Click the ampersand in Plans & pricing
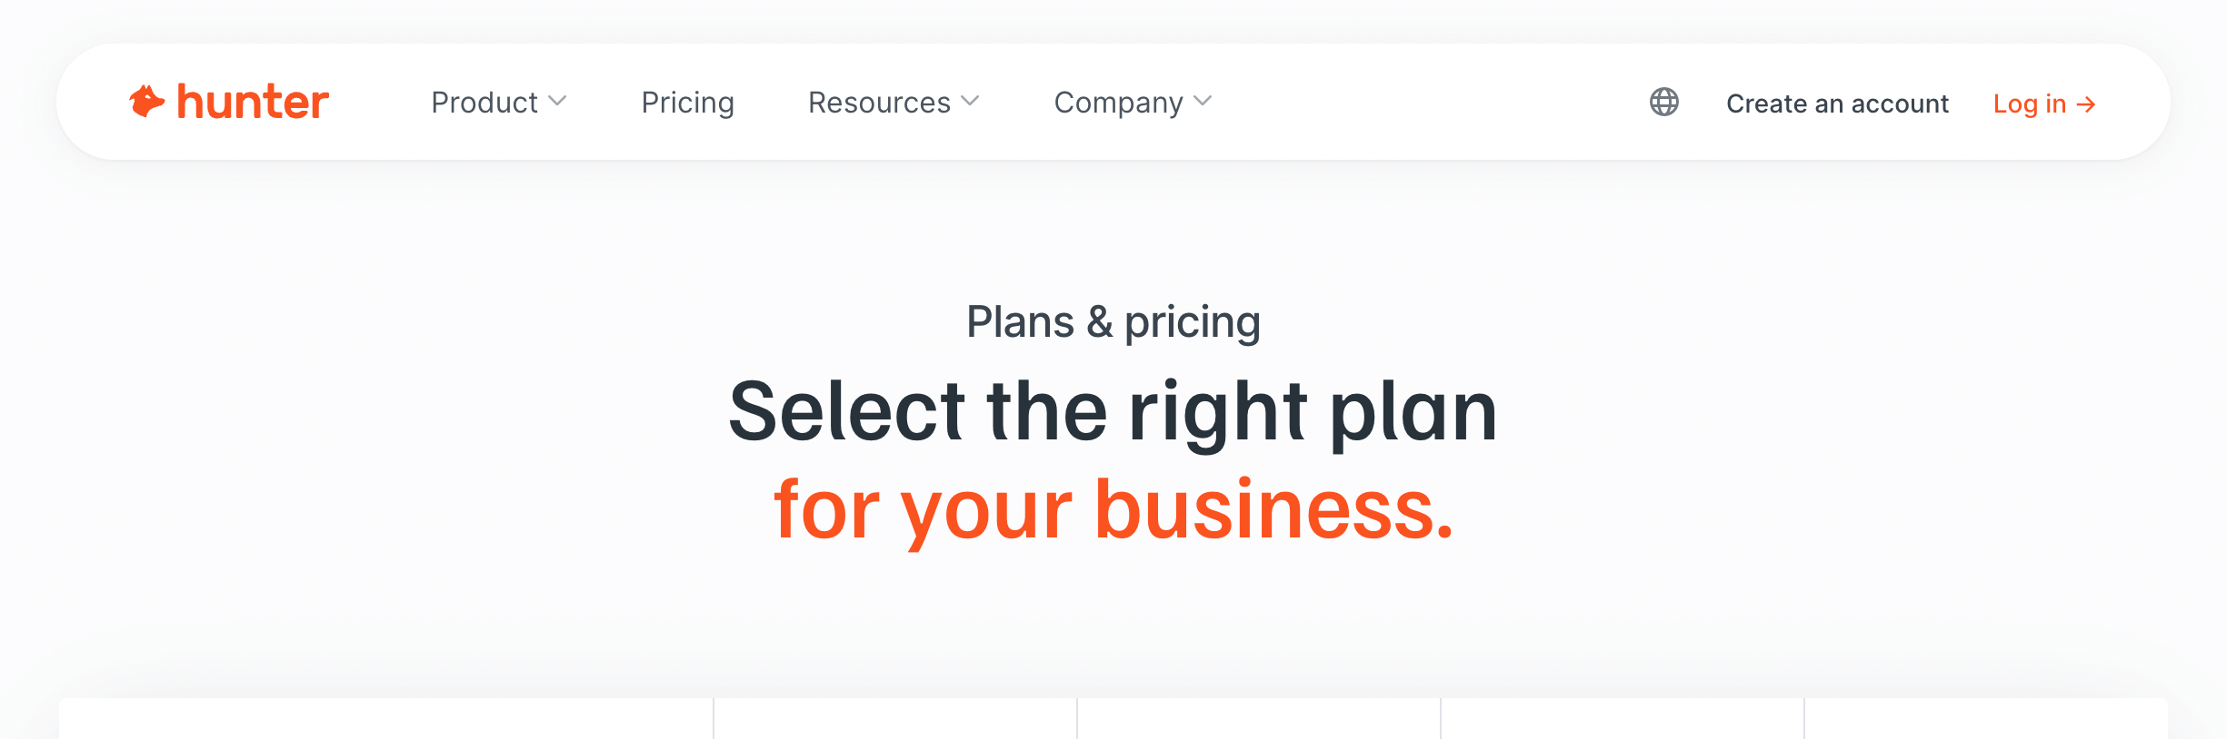2227x739 pixels. (x=1099, y=322)
